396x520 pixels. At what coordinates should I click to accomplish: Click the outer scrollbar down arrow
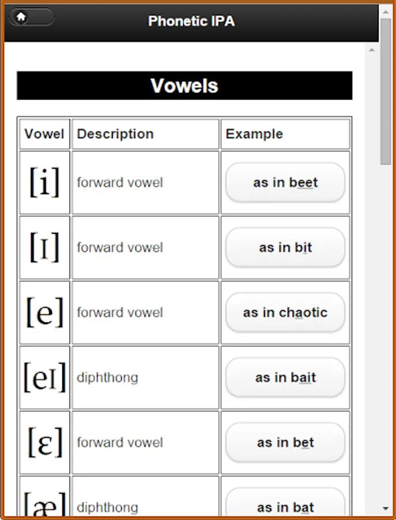click(386, 509)
